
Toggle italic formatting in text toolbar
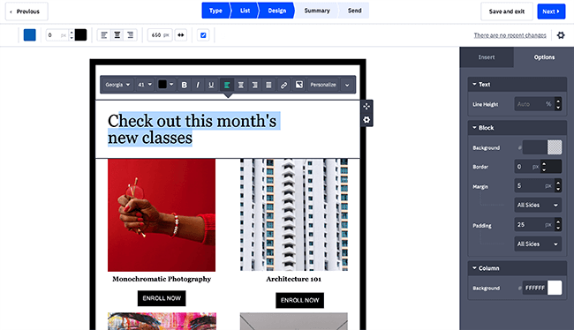(x=198, y=85)
